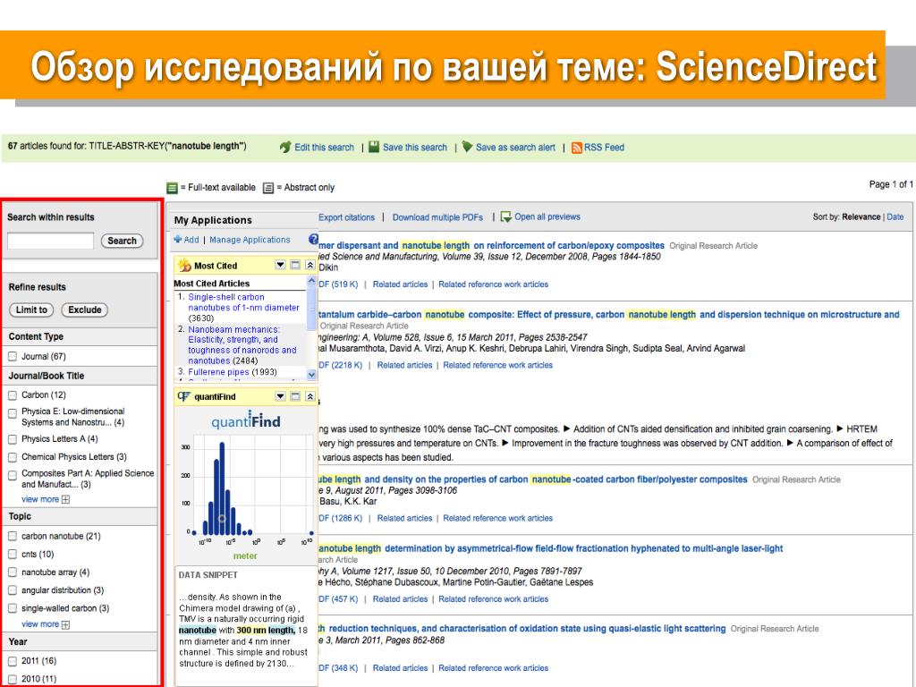Open Related reference work articles beside PDF (457 K)
Screen dimensions: 916x687
[x=494, y=598]
